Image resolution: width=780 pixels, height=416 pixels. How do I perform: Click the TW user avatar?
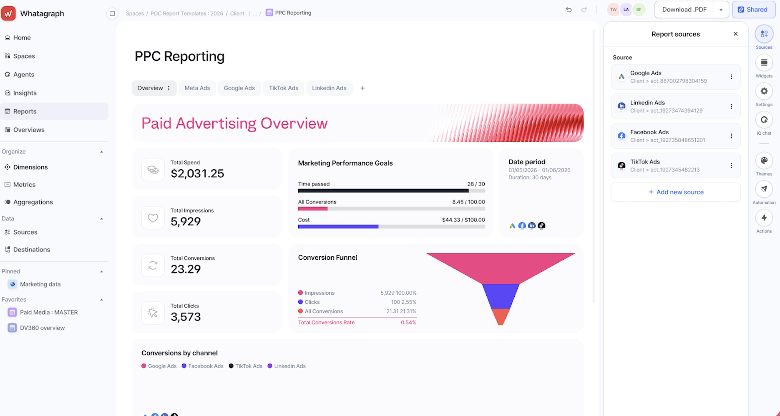click(x=613, y=10)
